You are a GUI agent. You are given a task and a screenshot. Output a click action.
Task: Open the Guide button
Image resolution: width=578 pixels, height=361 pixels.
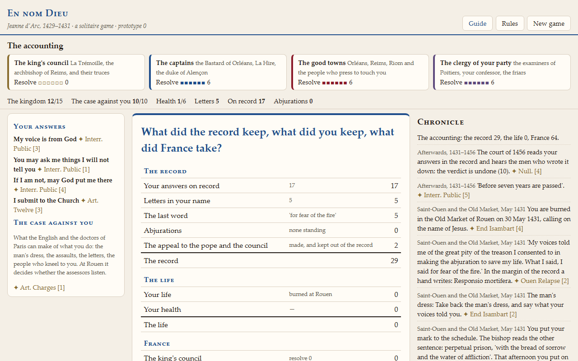point(477,23)
